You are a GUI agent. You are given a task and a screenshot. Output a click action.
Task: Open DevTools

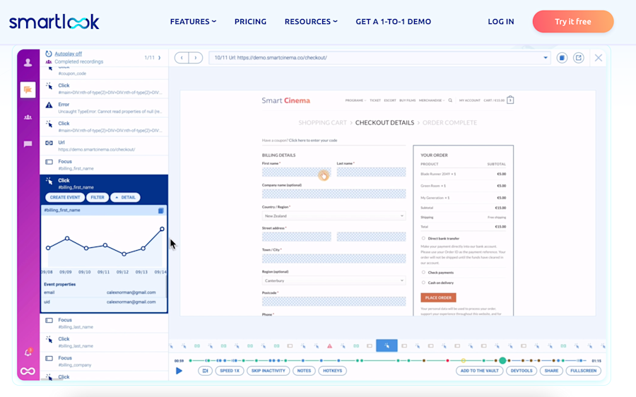[x=522, y=371]
